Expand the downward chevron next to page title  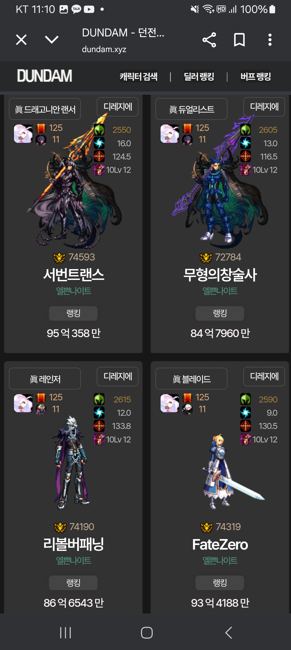[x=51, y=40]
